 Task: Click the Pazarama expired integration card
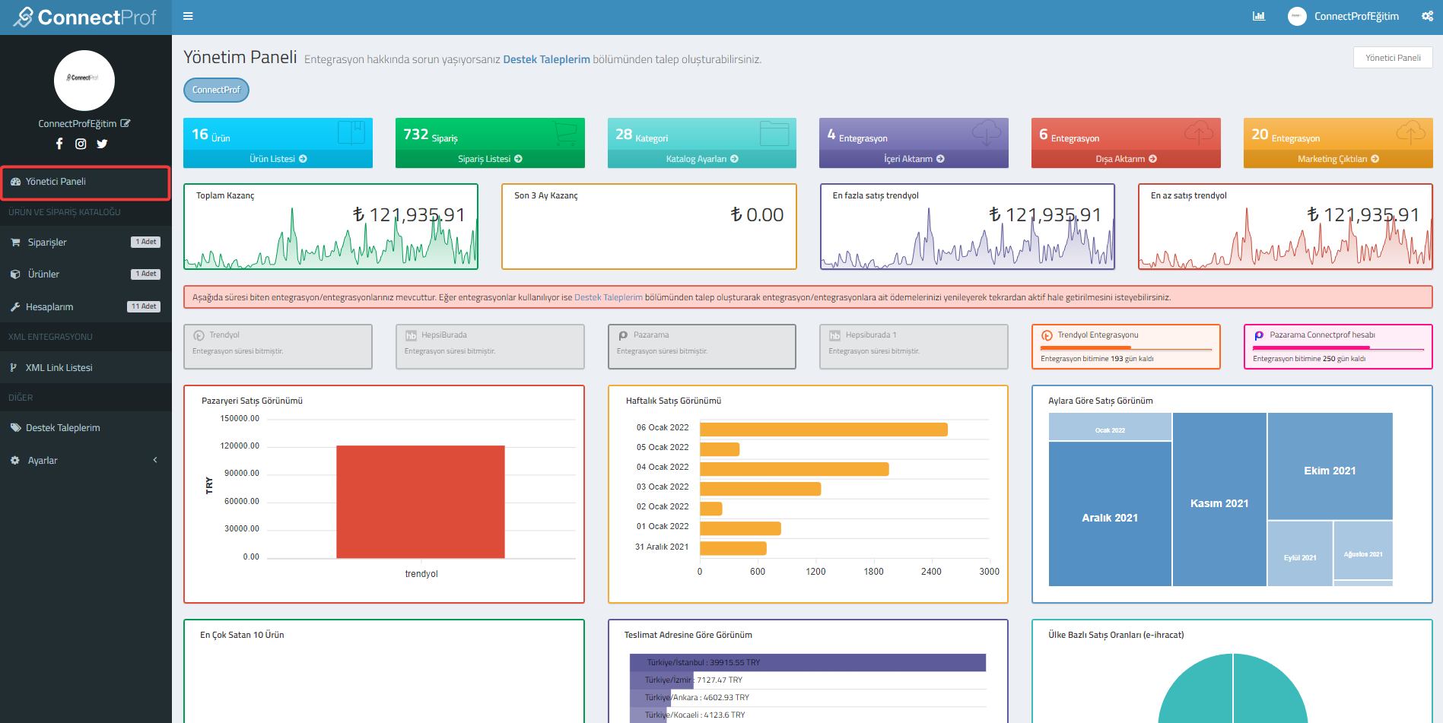click(702, 347)
